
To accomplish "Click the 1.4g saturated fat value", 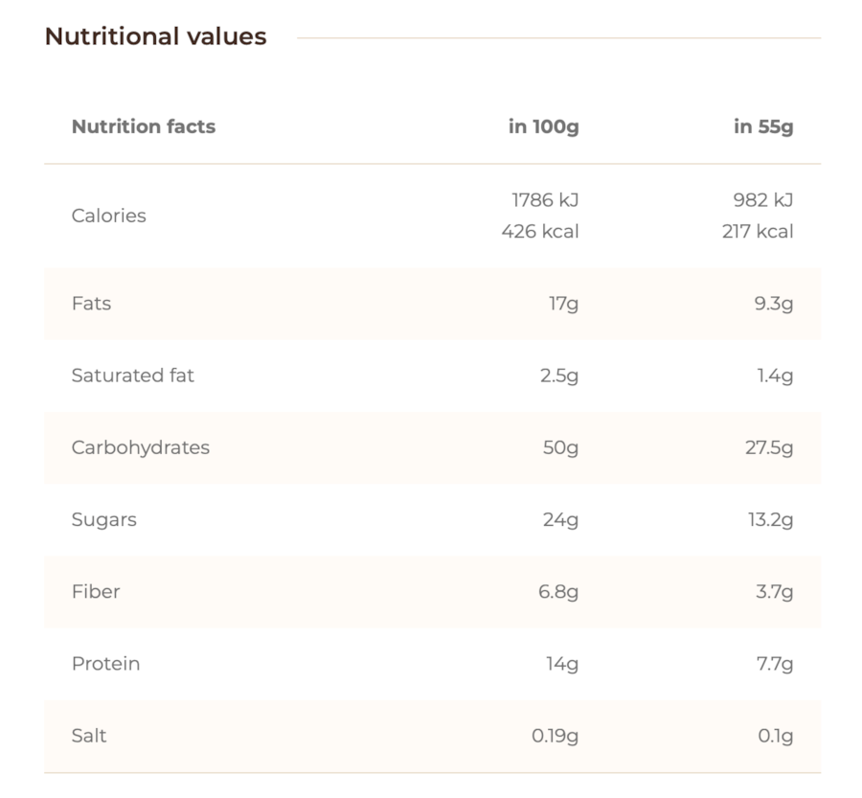I will point(775,376).
